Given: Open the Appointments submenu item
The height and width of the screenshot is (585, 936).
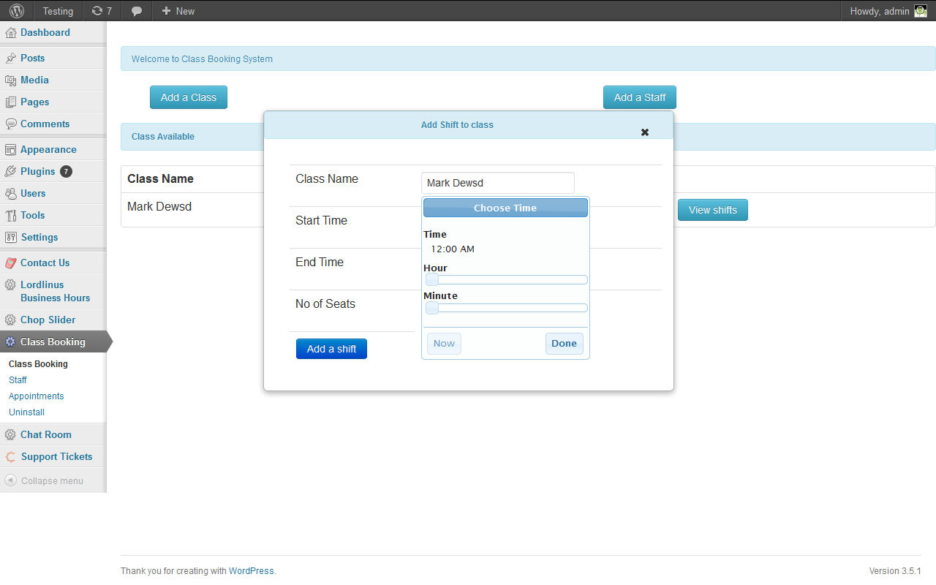Looking at the screenshot, I should (x=37, y=396).
